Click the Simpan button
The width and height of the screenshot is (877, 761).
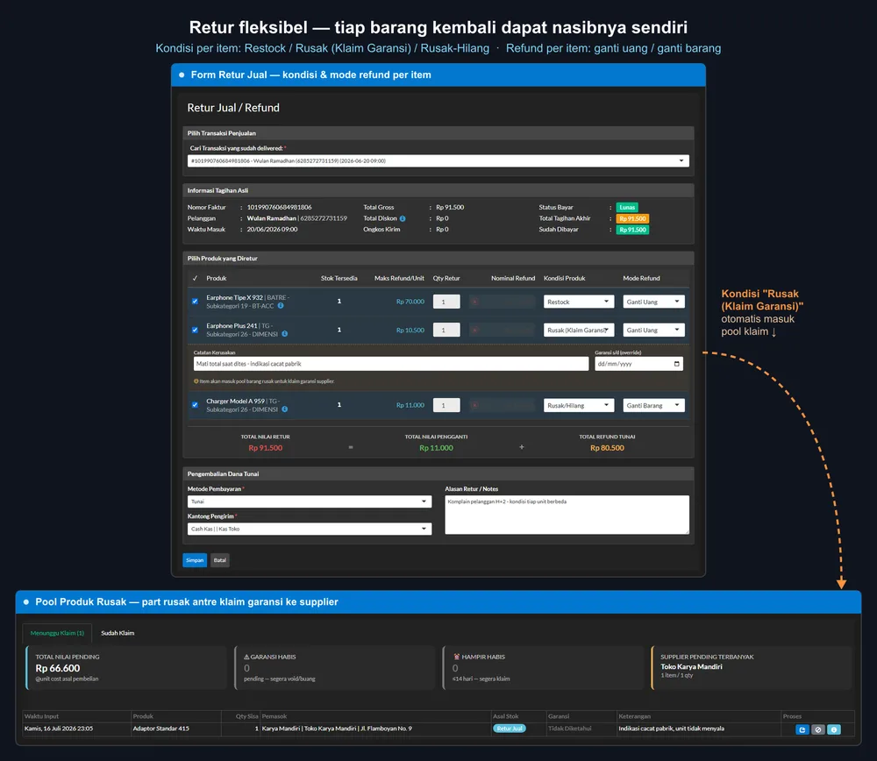195,560
